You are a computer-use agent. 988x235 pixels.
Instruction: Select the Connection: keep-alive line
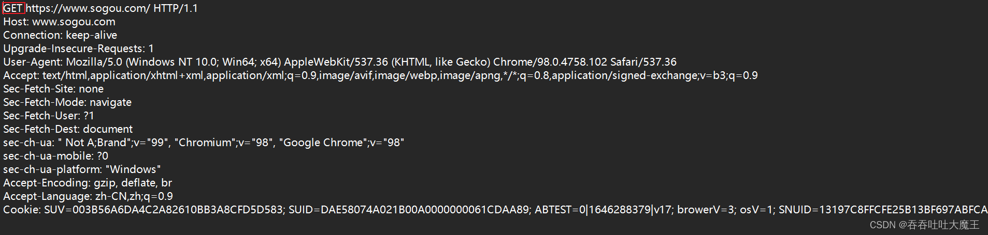[60, 35]
